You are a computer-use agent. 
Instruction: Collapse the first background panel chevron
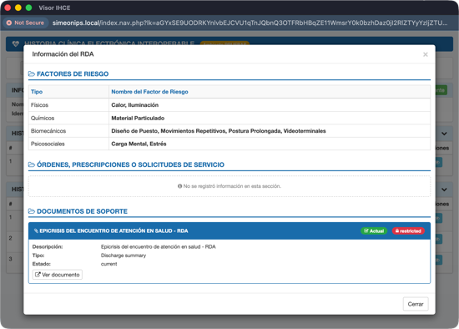point(444,134)
